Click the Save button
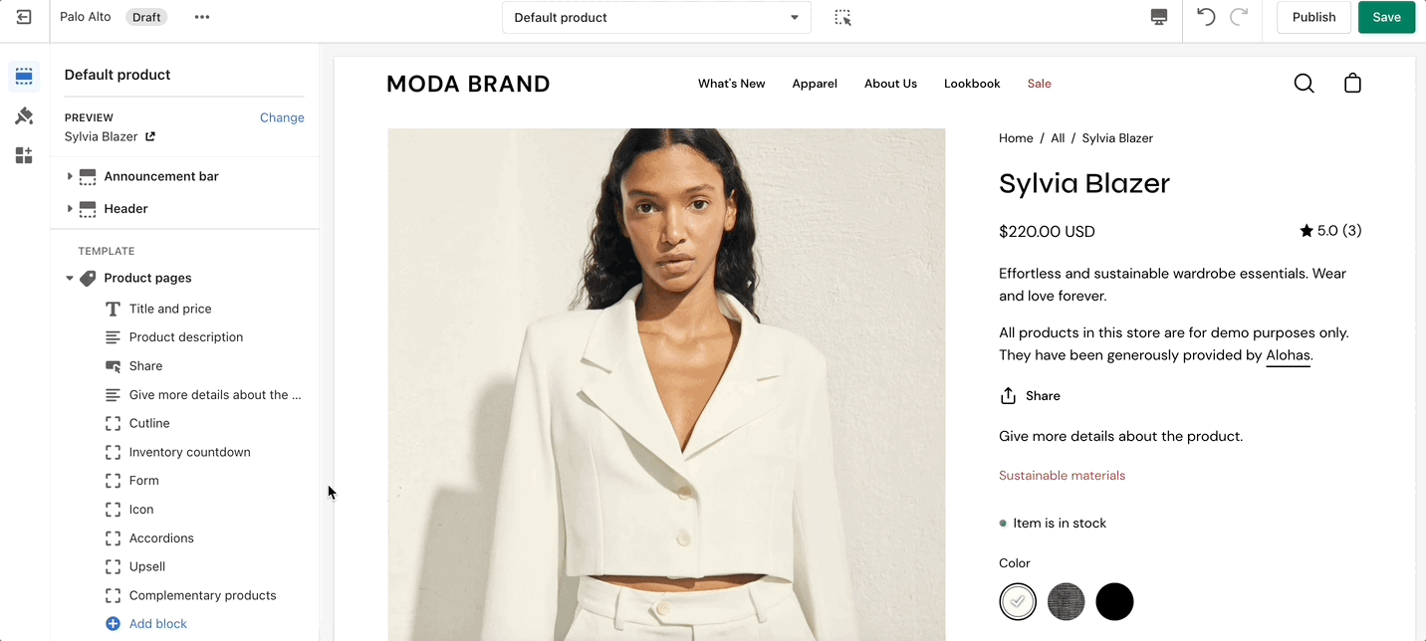 [x=1386, y=17]
